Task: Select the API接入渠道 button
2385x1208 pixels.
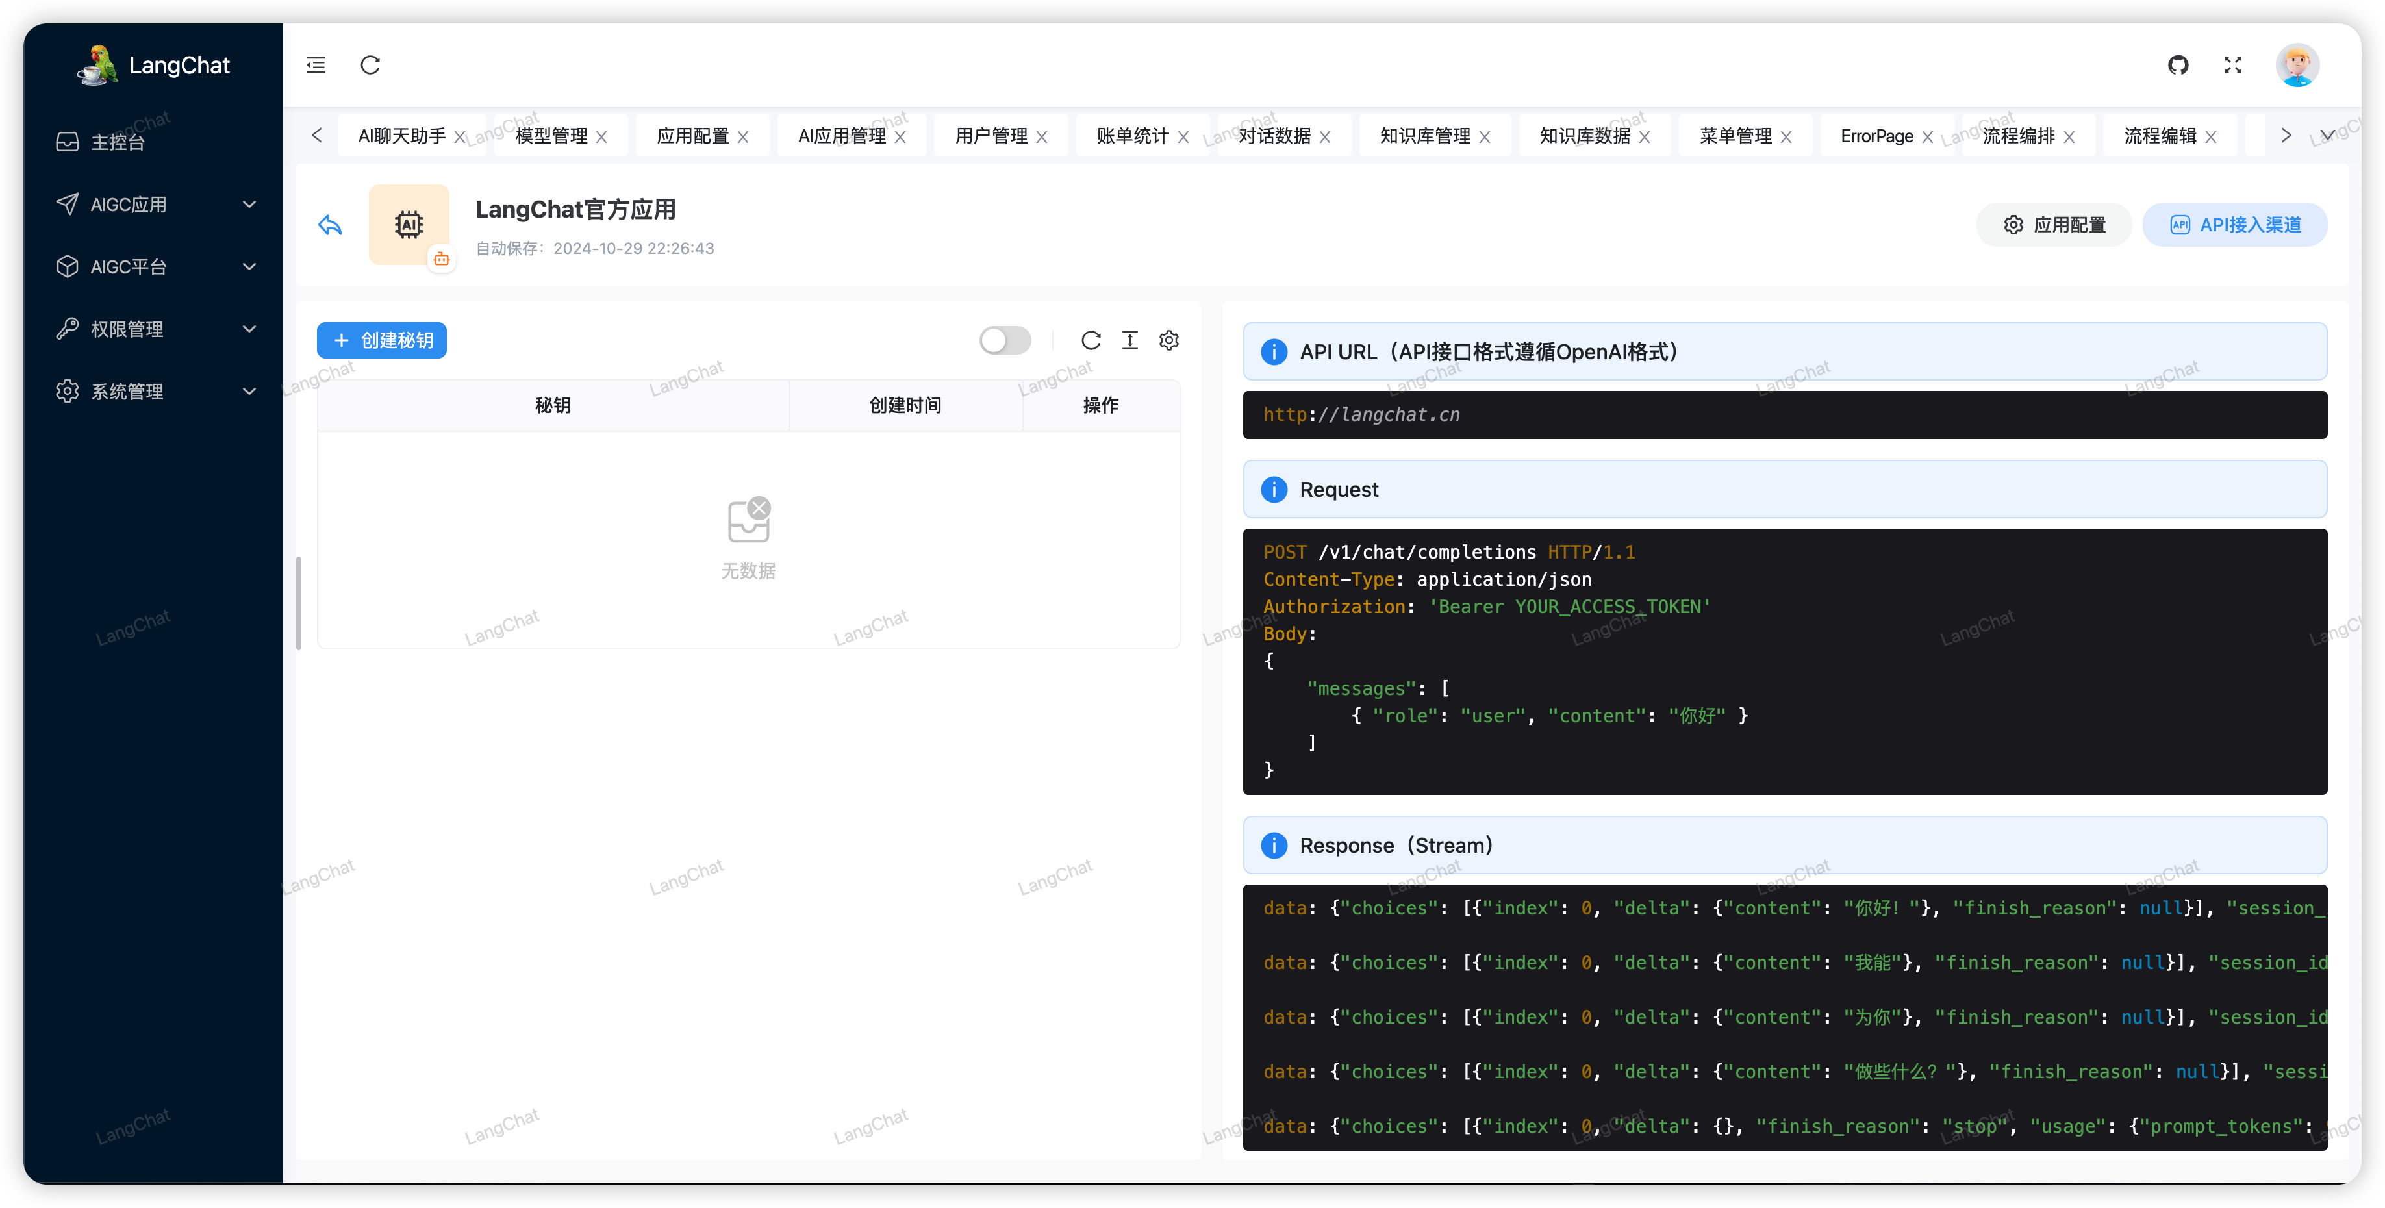Action: click(2235, 225)
